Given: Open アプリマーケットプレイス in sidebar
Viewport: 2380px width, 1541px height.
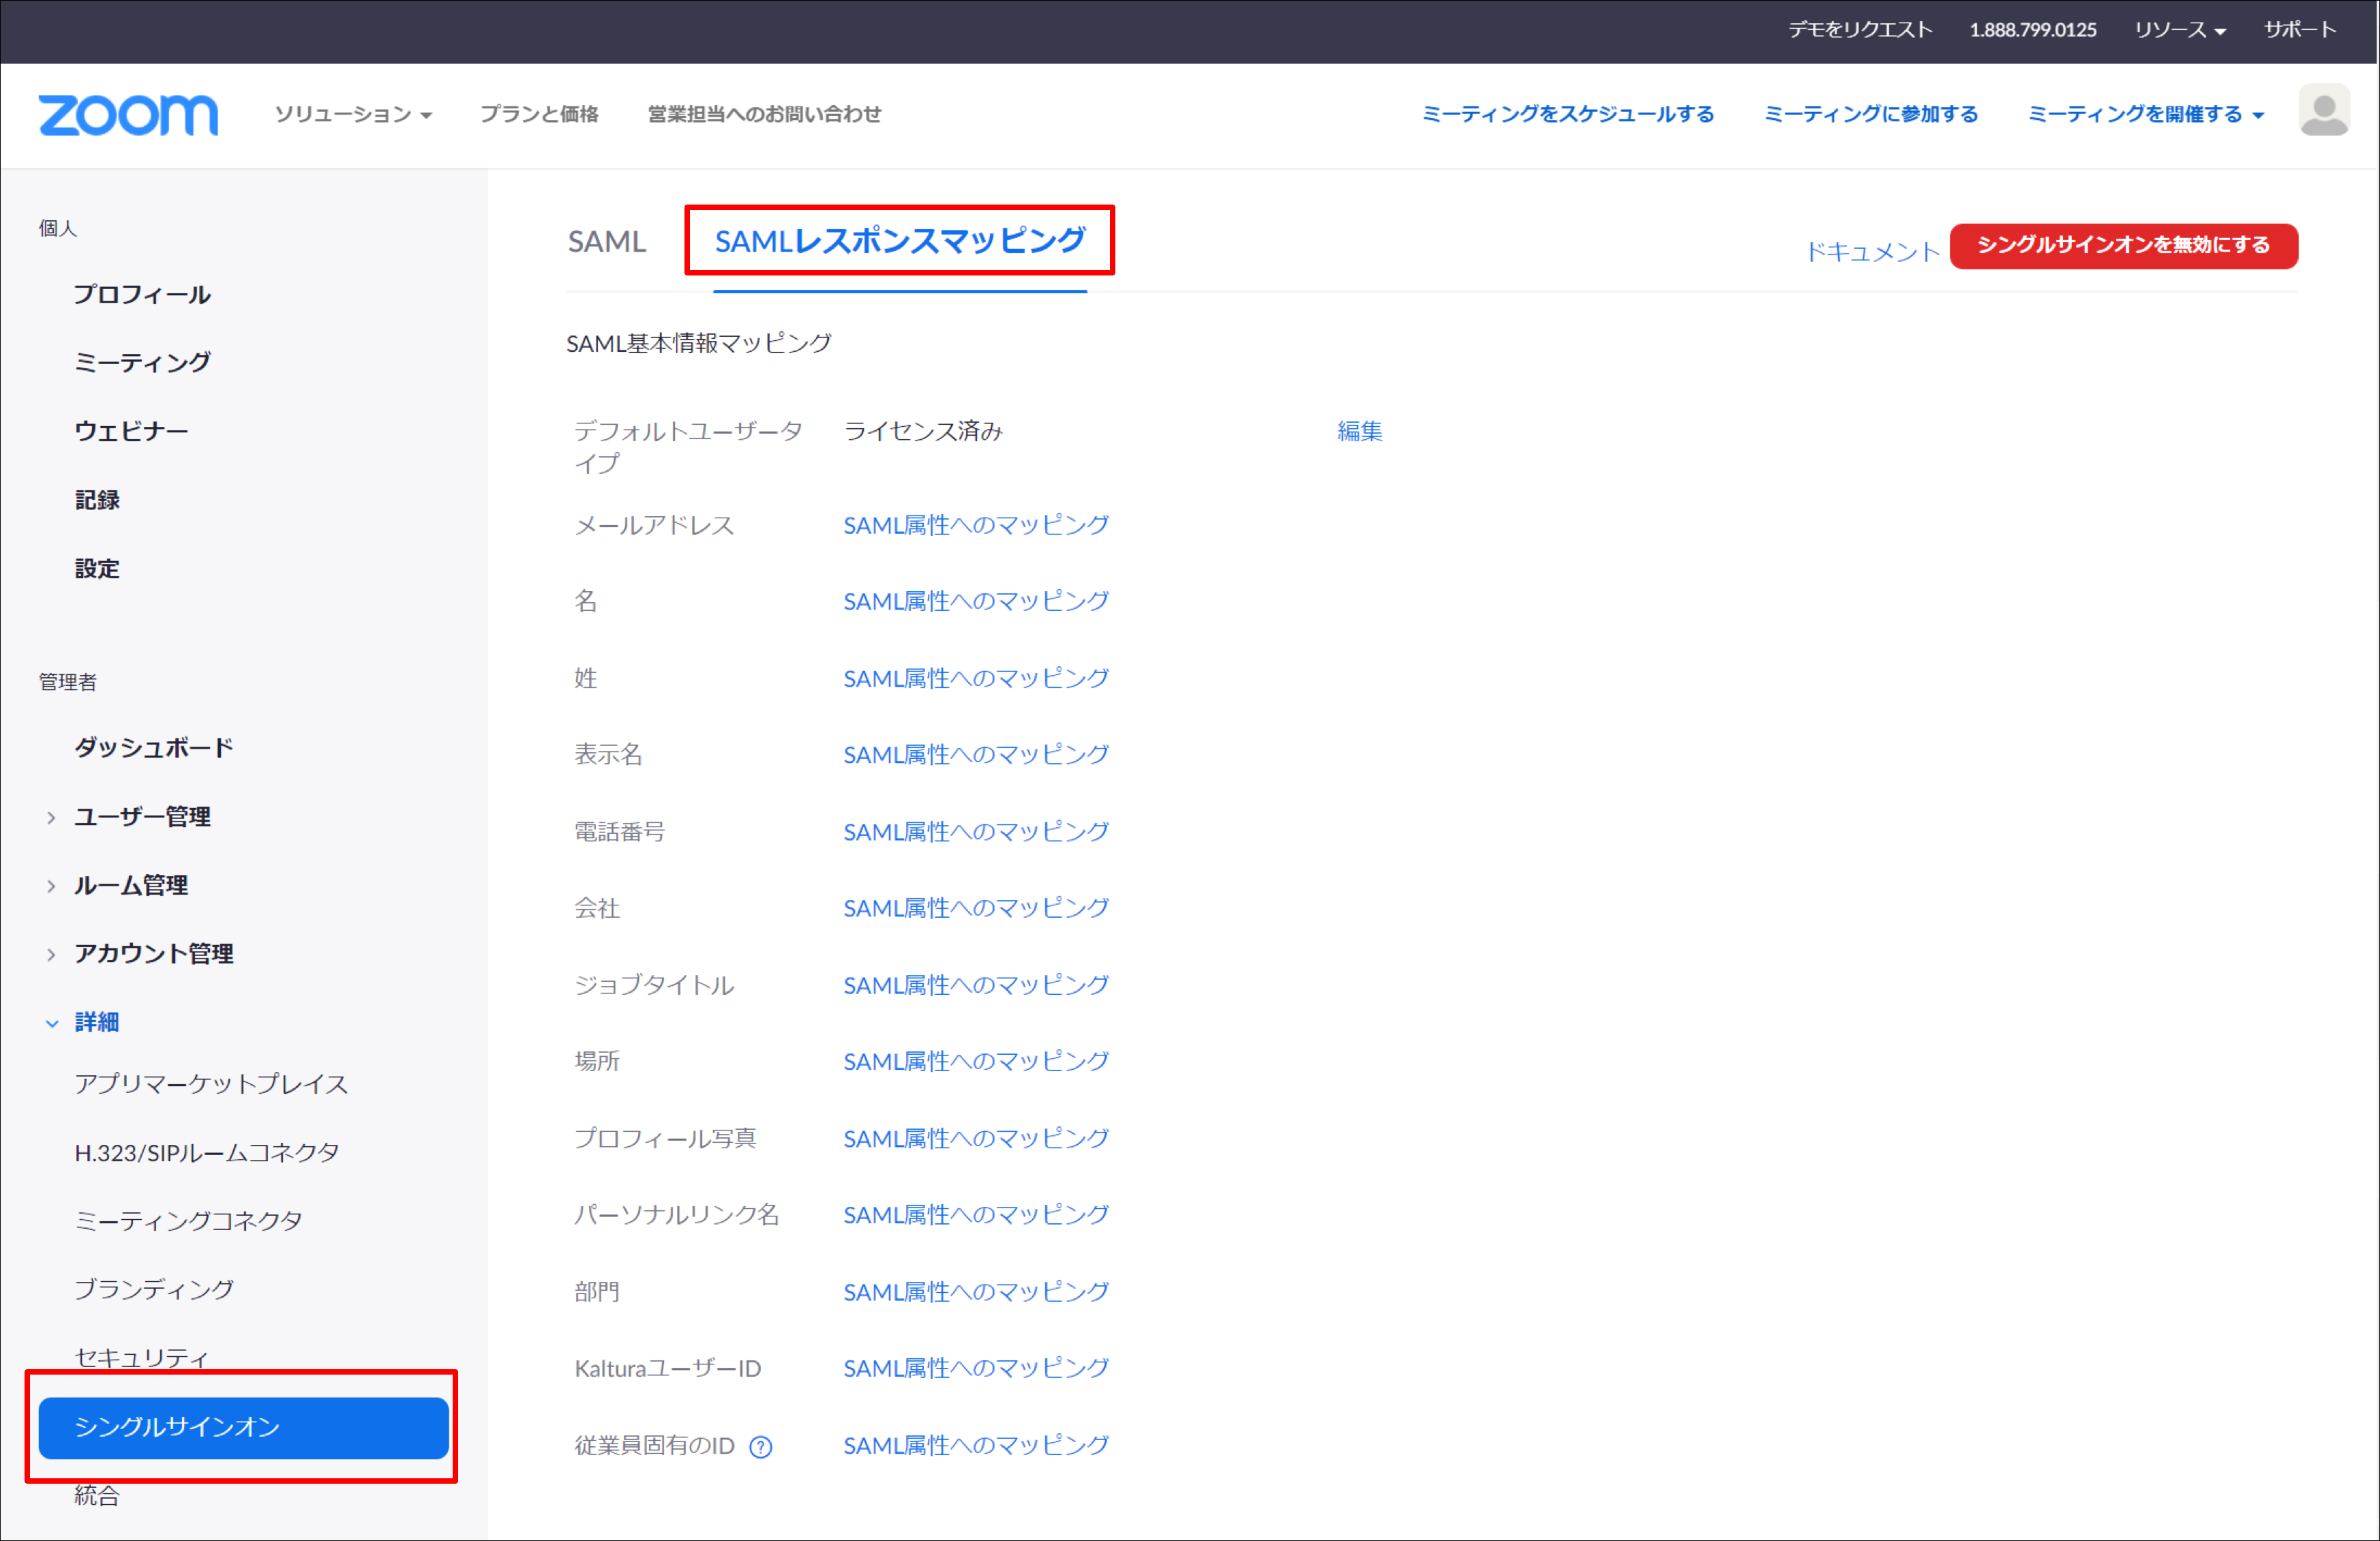Looking at the screenshot, I should 211,1084.
